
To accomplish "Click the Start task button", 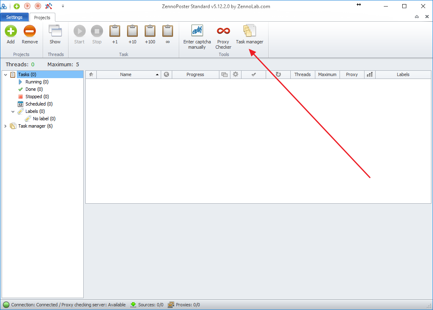I will tap(80, 34).
